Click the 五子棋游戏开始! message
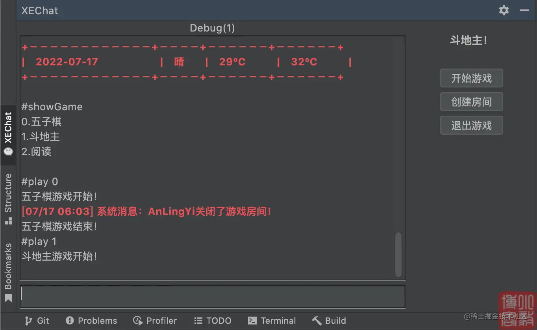 coord(59,197)
